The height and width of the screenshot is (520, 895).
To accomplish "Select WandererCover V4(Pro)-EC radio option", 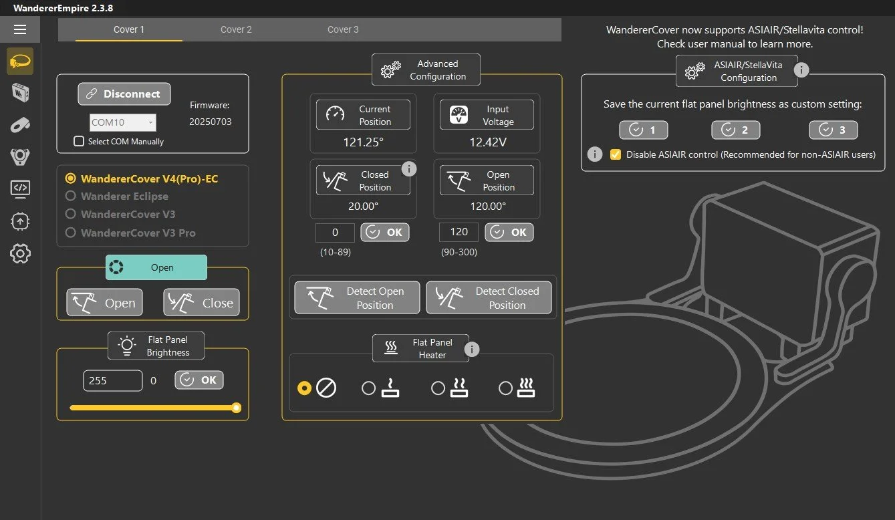I will click(x=70, y=178).
